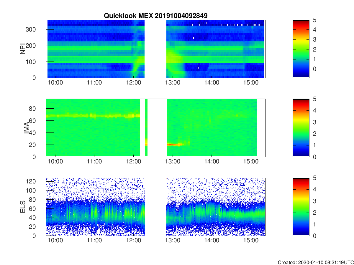Click the 5 label on IMA colorbar
The image size is (354, 265).
pyautogui.click(x=314, y=99)
